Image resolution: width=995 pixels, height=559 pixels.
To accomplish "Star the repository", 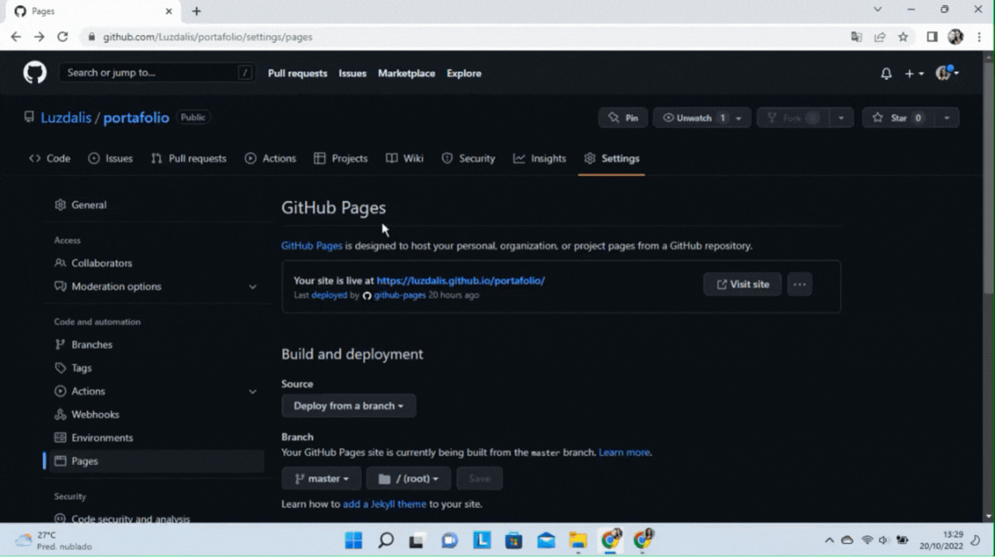I will click(898, 118).
